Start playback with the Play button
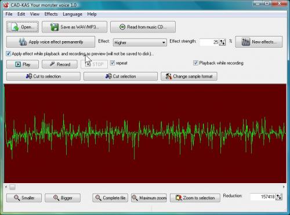 (23, 64)
